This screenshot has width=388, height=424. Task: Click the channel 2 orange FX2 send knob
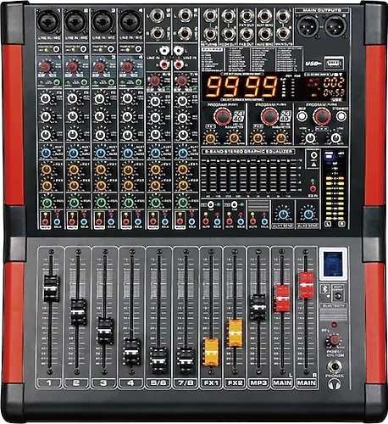(x=74, y=186)
